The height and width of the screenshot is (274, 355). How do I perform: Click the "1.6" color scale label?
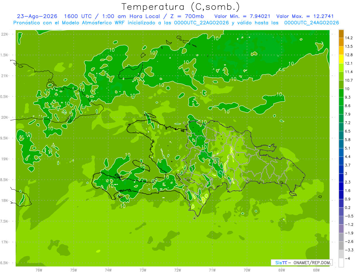pyautogui.click(x=348, y=191)
